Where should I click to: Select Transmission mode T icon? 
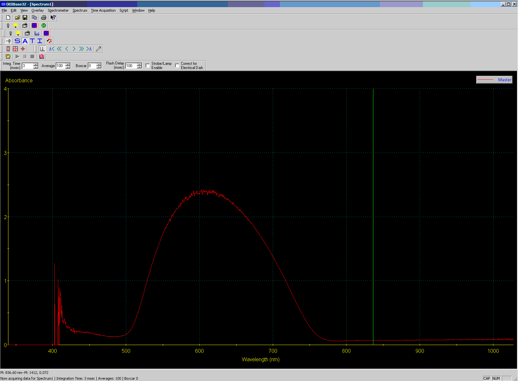click(32, 41)
